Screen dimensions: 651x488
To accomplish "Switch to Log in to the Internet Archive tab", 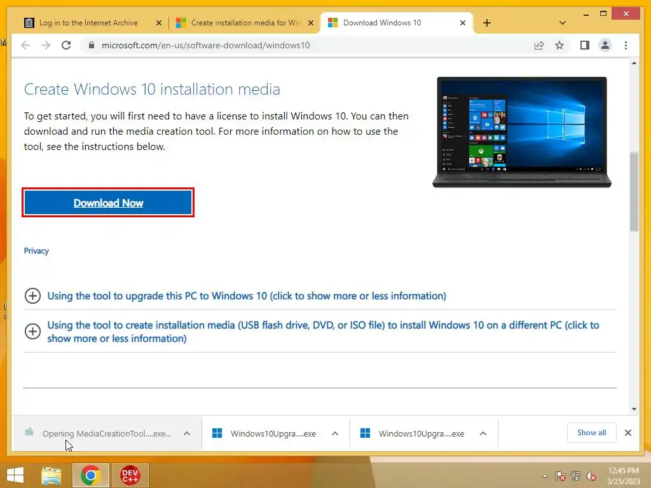I will pyautogui.click(x=88, y=23).
